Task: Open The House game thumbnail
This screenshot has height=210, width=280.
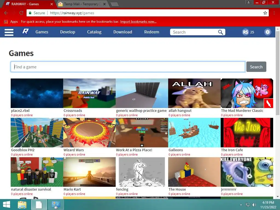Action: click(194, 172)
